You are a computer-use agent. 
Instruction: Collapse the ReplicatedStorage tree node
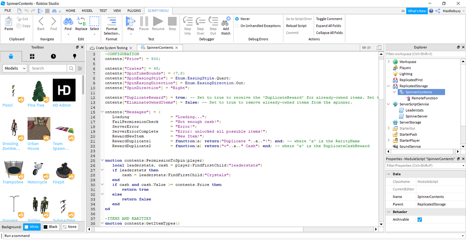pos(389,86)
